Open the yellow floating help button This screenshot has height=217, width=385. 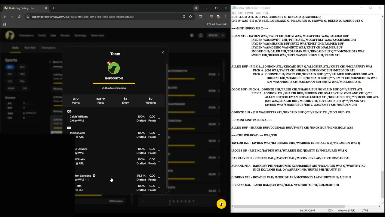[x=221, y=204]
